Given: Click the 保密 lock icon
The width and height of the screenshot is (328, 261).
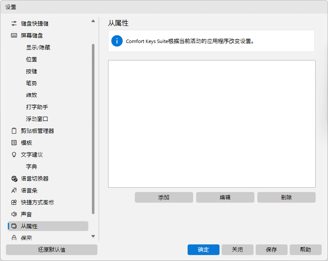Looking at the screenshot, I should coord(14,238).
